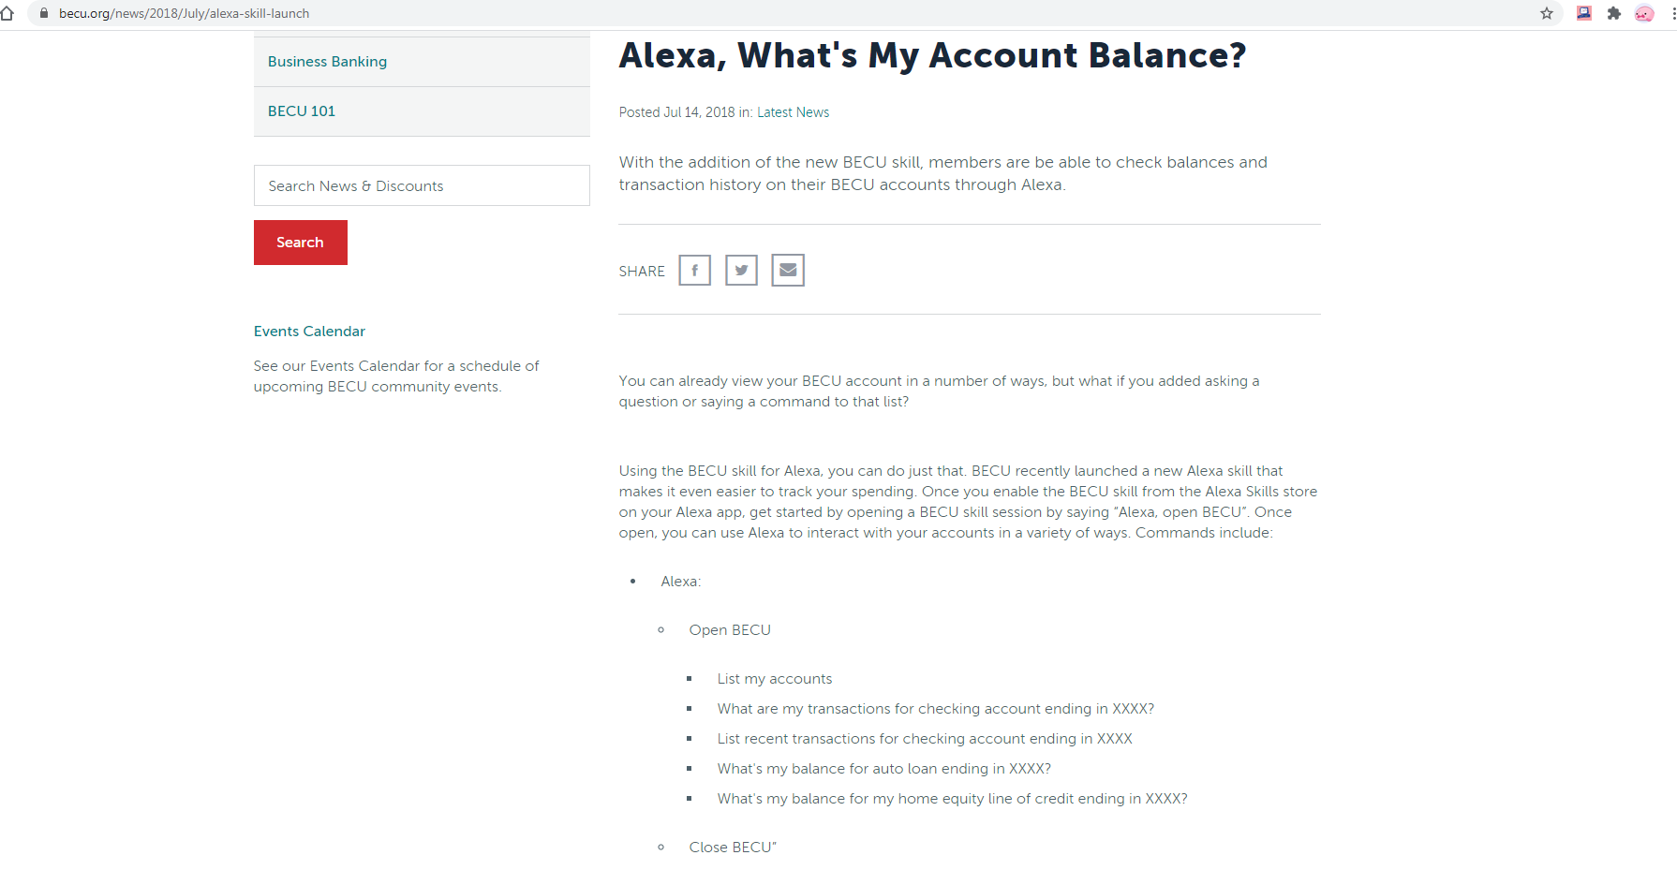Viewport: 1677px width, 870px height.
Task: Share article on Twitter
Action: (x=741, y=271)
